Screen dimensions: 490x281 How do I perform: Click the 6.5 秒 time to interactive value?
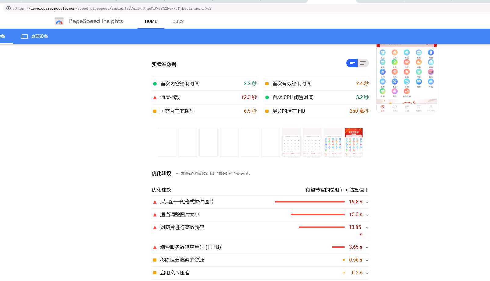[250, 111]
